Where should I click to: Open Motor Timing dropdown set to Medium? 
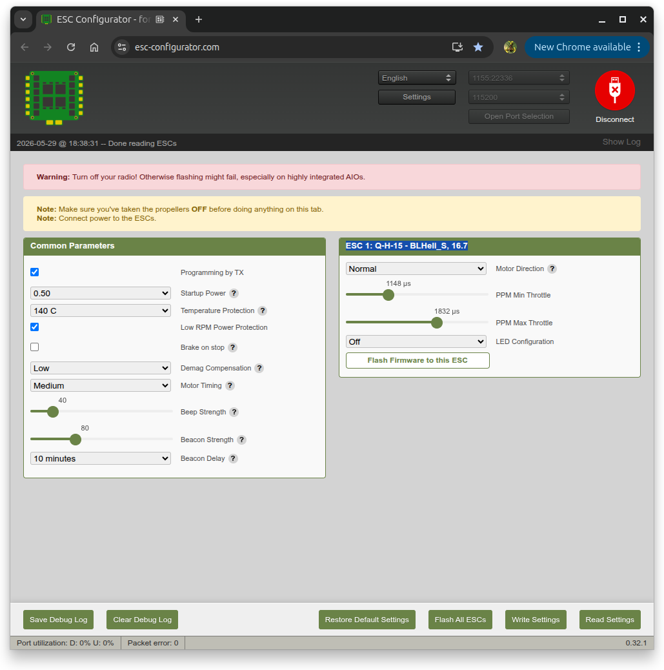[x=101, y=385]
